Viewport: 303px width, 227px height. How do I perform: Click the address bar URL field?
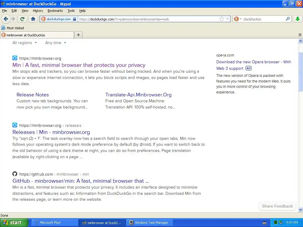tap(148, 19)
